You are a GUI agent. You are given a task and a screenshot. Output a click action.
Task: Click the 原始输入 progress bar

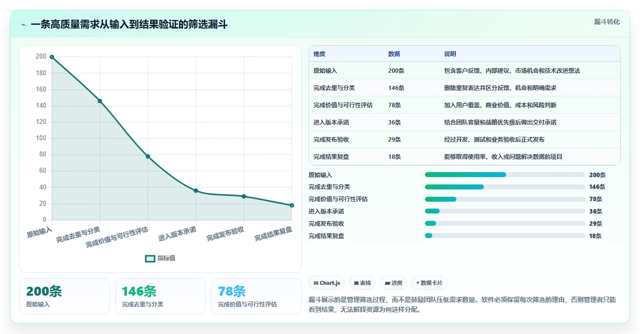[505, 175]
